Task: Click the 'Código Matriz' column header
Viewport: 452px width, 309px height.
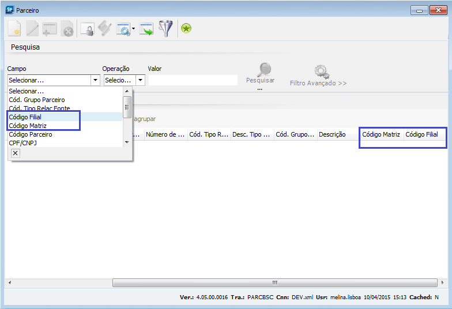Action: pos(382,134)
